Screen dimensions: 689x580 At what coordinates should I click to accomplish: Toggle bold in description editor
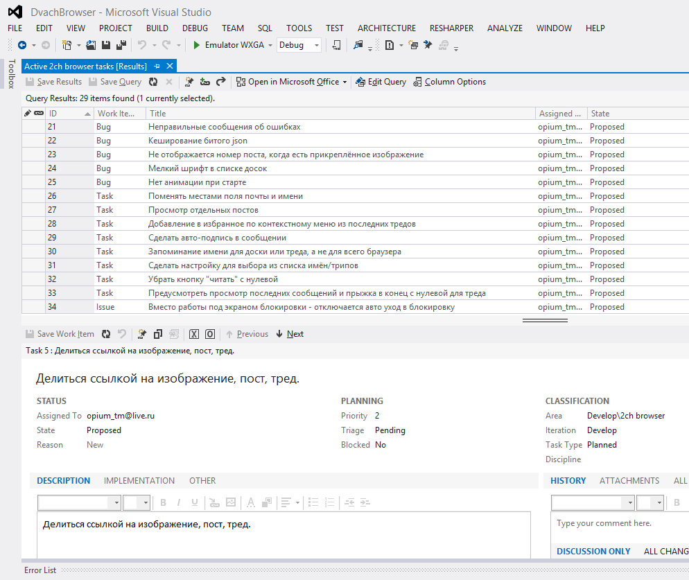tap(163, 502)
